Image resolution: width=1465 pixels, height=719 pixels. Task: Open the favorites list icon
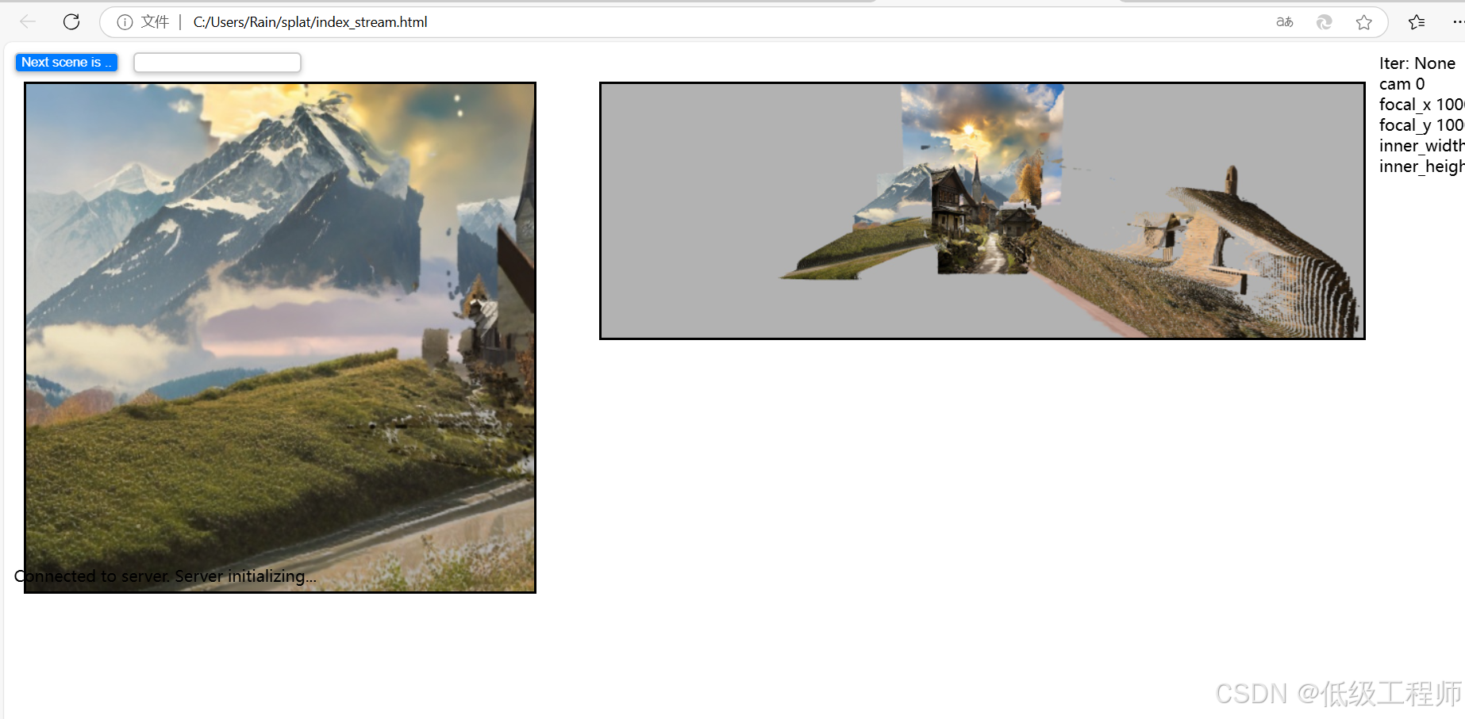pyautogui.click(x=1417, y=22)
